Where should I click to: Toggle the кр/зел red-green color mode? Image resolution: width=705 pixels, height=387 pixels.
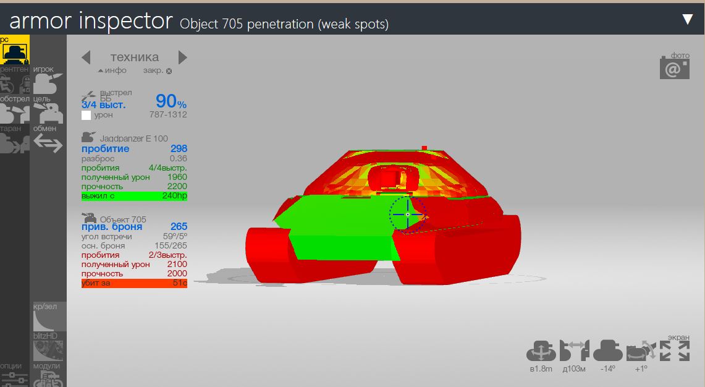48,317
